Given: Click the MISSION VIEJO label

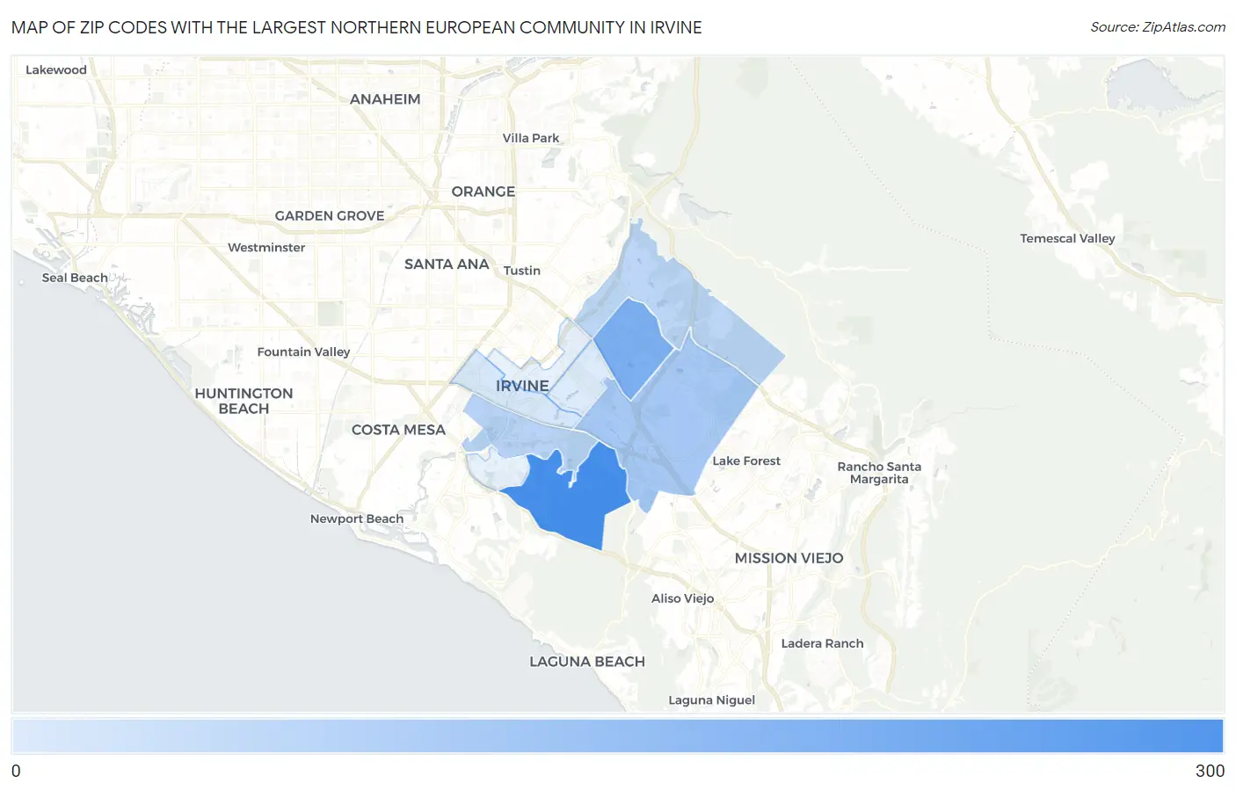Looking at the screenshot, I should point(789,558).
